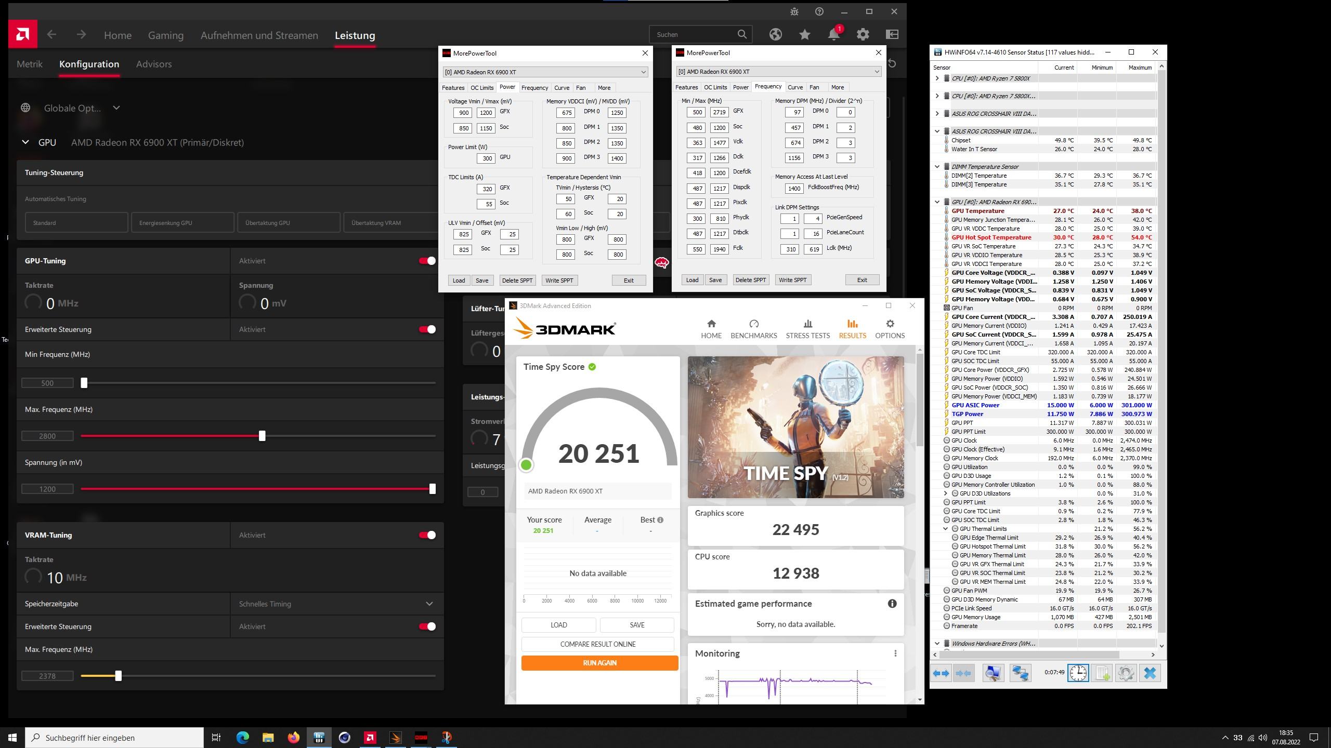Click SAVE button in 3DMark results
The height and width of the screenshot is (748, 1331).
pos(637,625)
